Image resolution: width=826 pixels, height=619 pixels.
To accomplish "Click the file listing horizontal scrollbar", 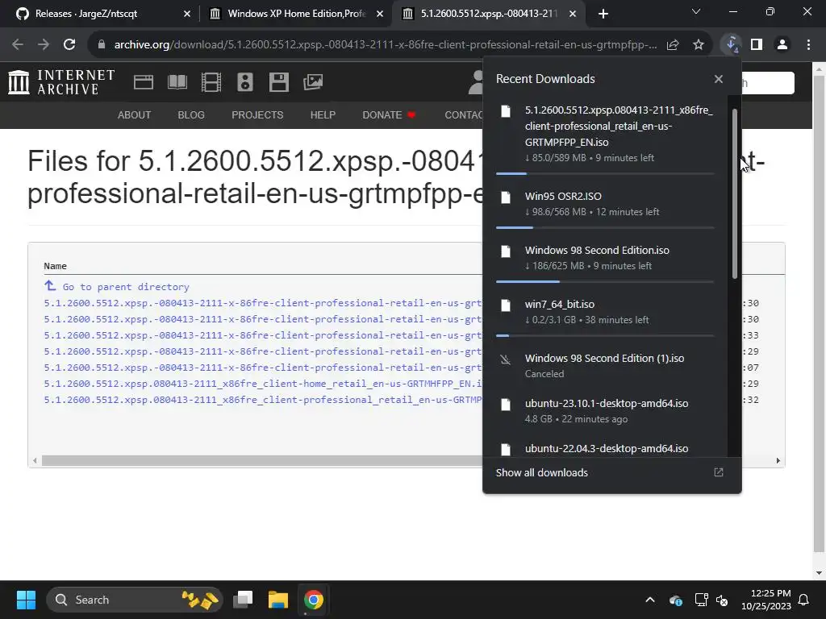I will click(x=262, y=460).
